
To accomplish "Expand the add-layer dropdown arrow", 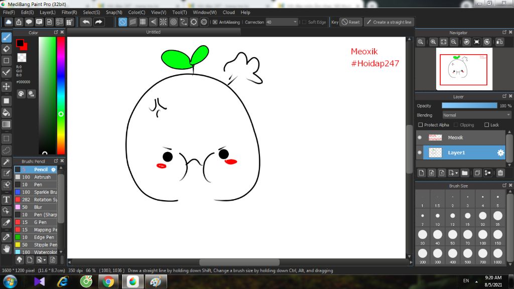I will point(457,173).
